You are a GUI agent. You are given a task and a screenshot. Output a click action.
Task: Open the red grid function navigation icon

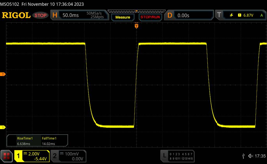7,156
